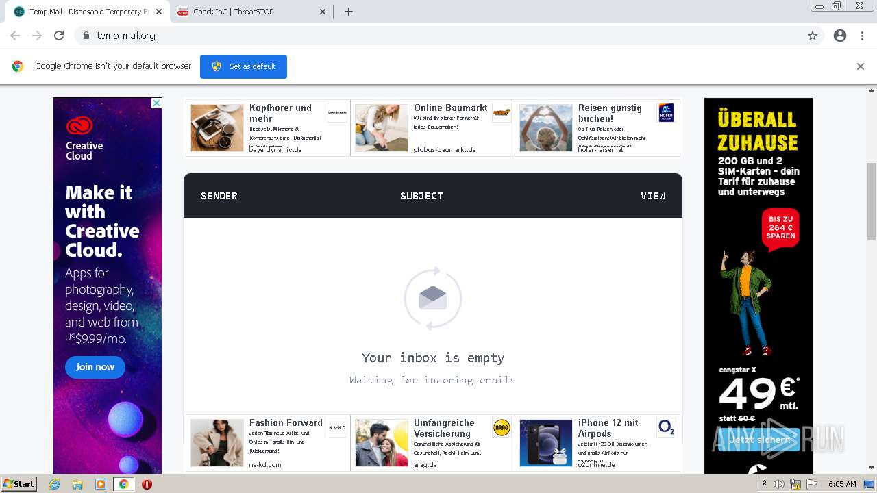The height and width of the screenshot is (493, 877).
Task: Click the Globus Baumarkt logo icon
Action: pyautogui.click(x=502, y=112)
